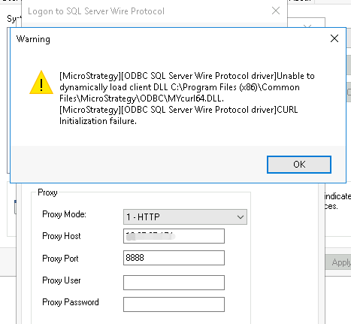
Task: Select the Proxy User text box
Action: click(x=174, y=283)
